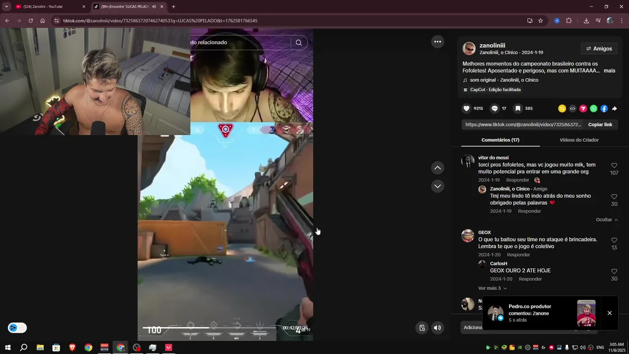The height and width of the screenshot is (354, 629).
Task: Click the ENG language indicator
Action: pyautogui.click(x=600, y=348)
